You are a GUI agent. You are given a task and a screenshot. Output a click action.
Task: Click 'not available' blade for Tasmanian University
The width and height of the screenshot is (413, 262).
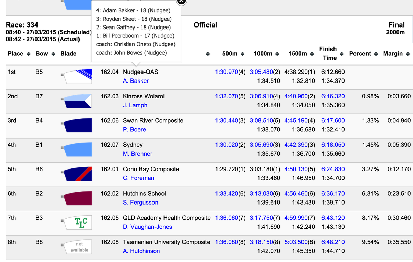(x=76, y=247)
